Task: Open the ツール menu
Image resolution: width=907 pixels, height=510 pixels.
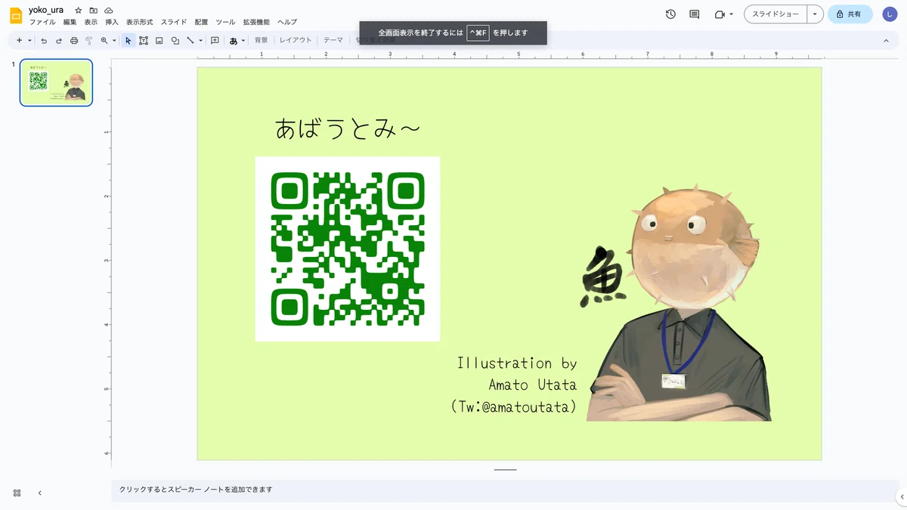Action: point(225,22)
